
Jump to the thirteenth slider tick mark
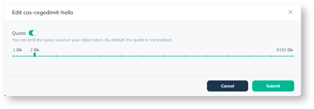(271, 56)
